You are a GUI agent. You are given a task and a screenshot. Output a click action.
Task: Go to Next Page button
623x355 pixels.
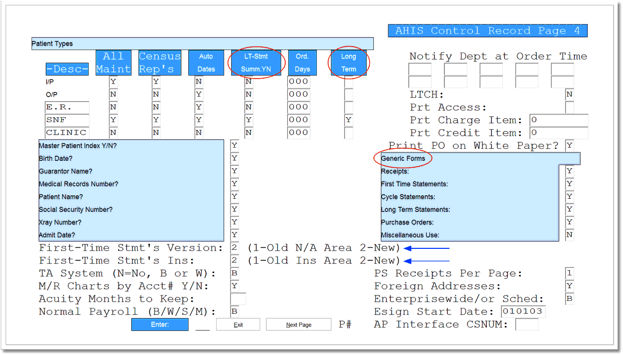299,324
